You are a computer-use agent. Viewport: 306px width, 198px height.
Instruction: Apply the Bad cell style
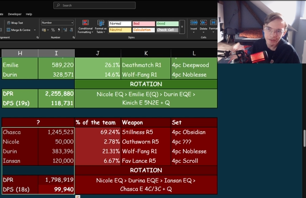click(144, 24)
